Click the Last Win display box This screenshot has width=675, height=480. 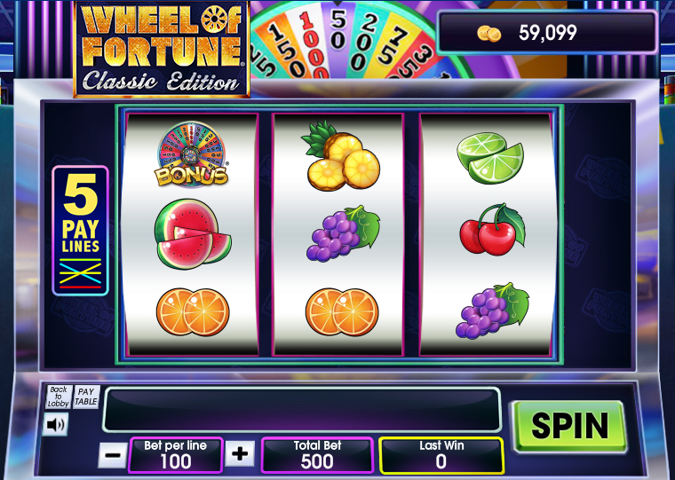(441, 455)
